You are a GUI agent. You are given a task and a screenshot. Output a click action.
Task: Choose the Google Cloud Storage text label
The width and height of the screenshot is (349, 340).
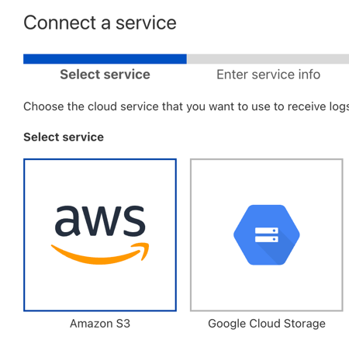coord(267,324)
